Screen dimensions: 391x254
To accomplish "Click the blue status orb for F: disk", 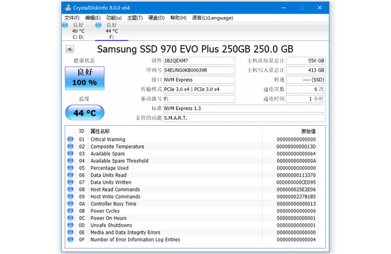I will (98, 25).
